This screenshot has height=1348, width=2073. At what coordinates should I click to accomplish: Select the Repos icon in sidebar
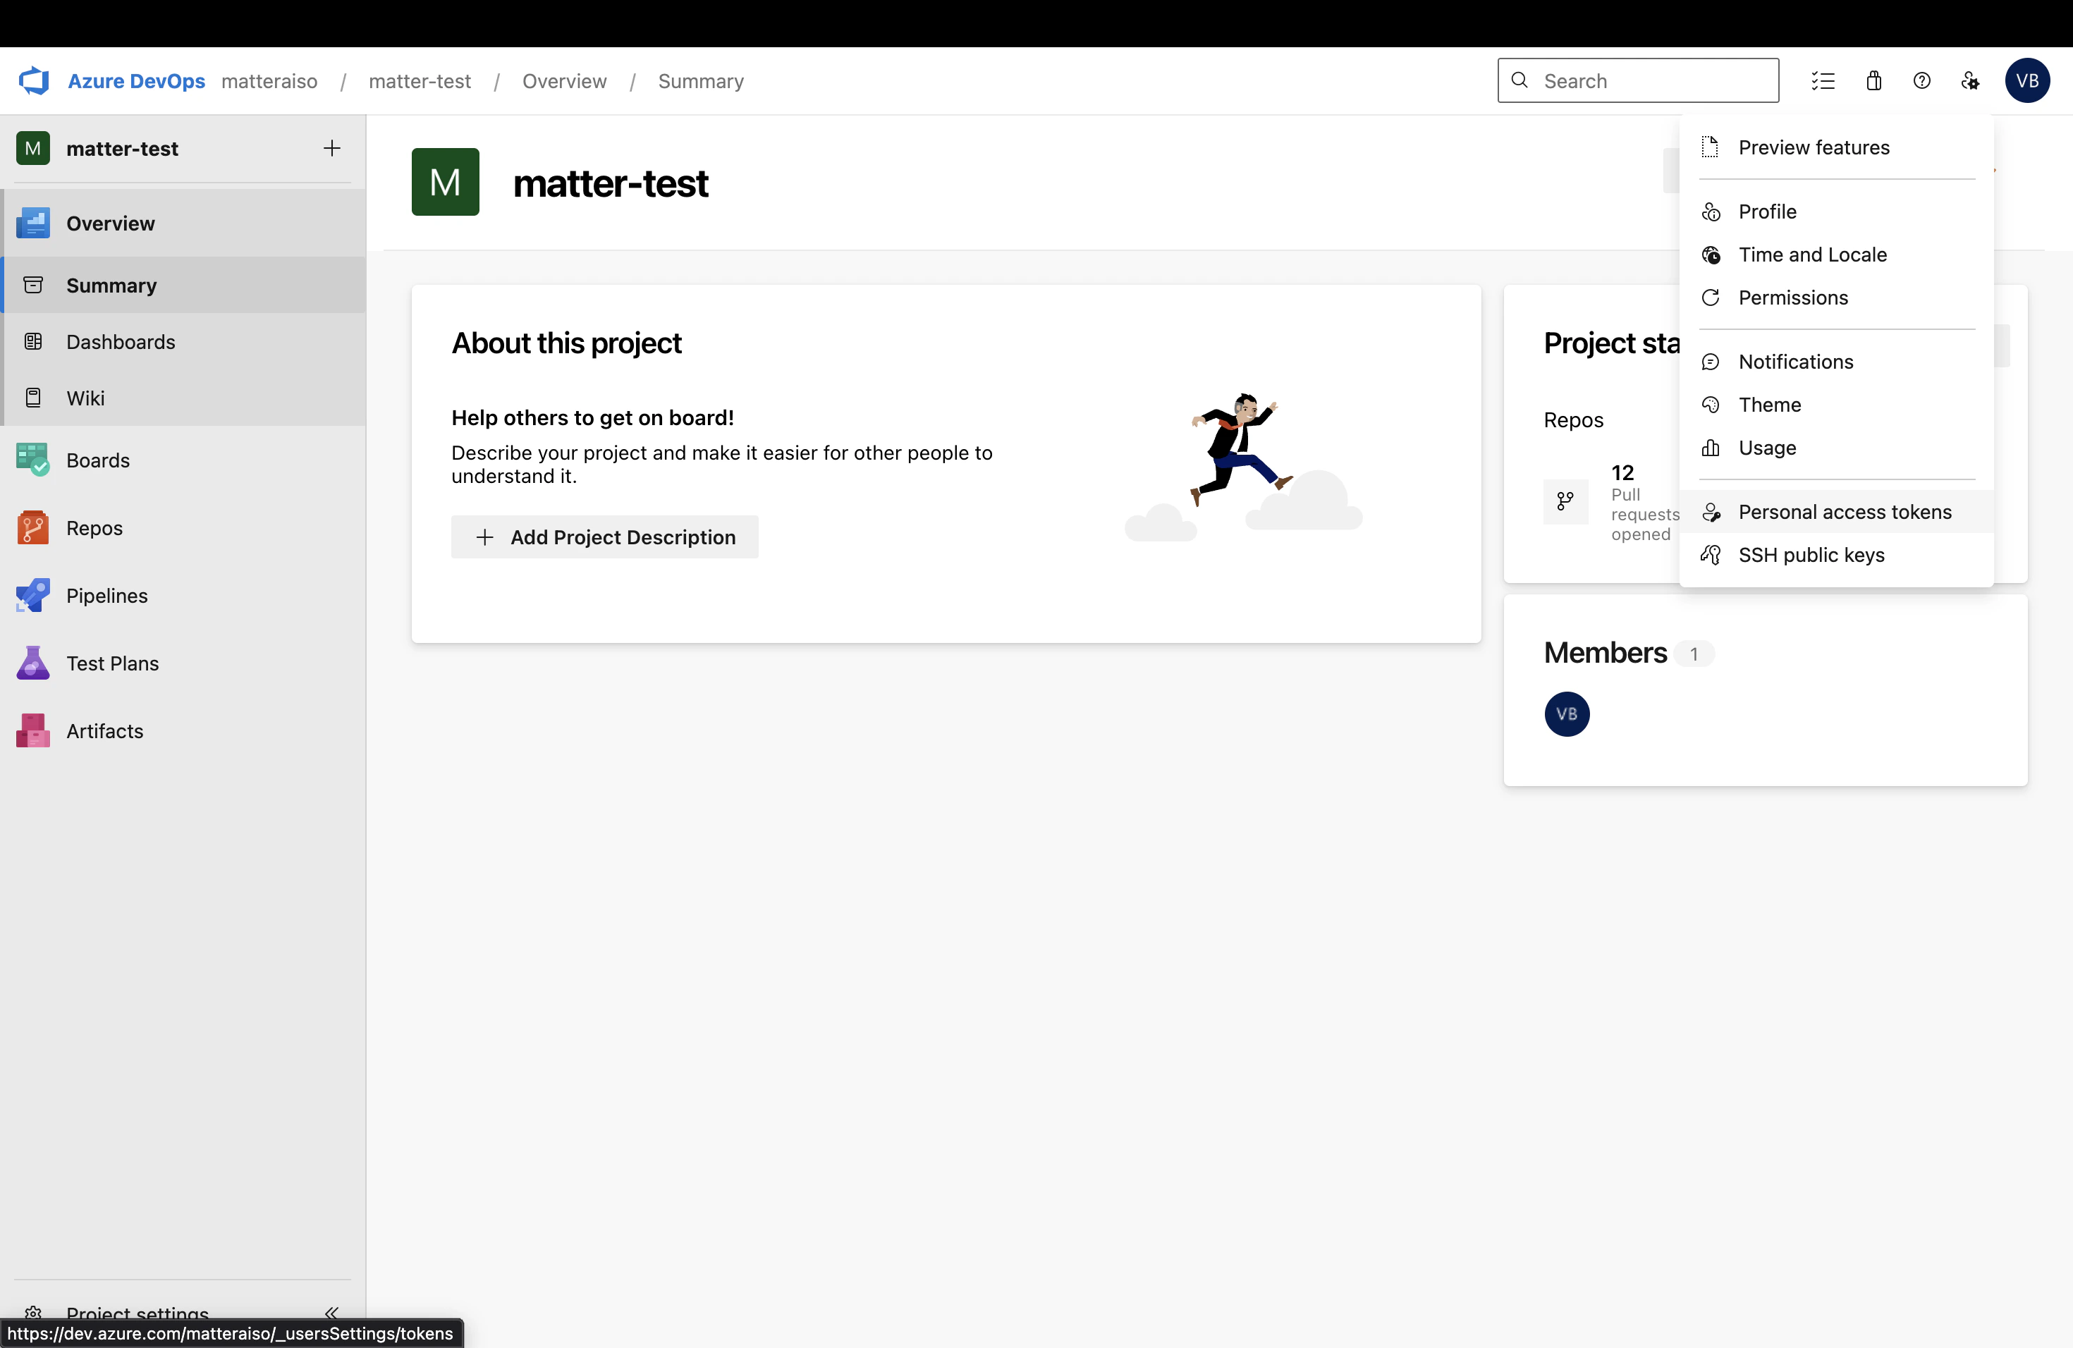coord(32,527)
